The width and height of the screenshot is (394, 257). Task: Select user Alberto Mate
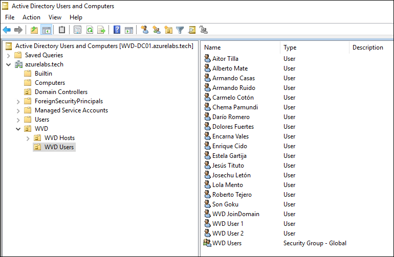[230, 68]
